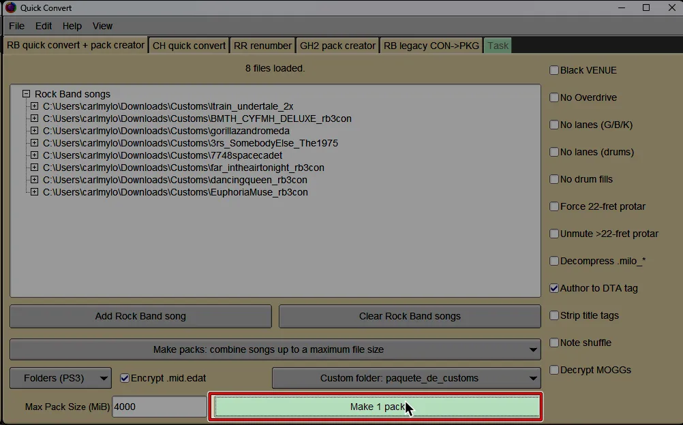The image size is (683, 425).
Task: Open the Task tab
Action: [x=498, y=46]
